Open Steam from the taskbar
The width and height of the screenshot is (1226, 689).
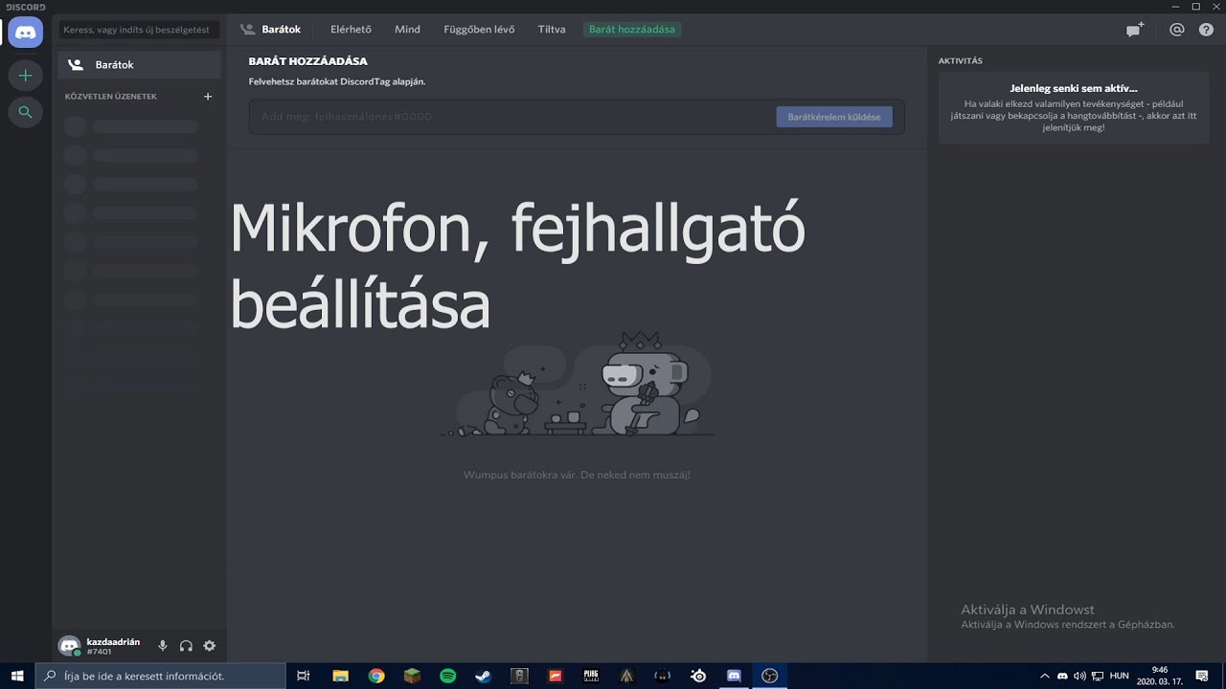484,676
